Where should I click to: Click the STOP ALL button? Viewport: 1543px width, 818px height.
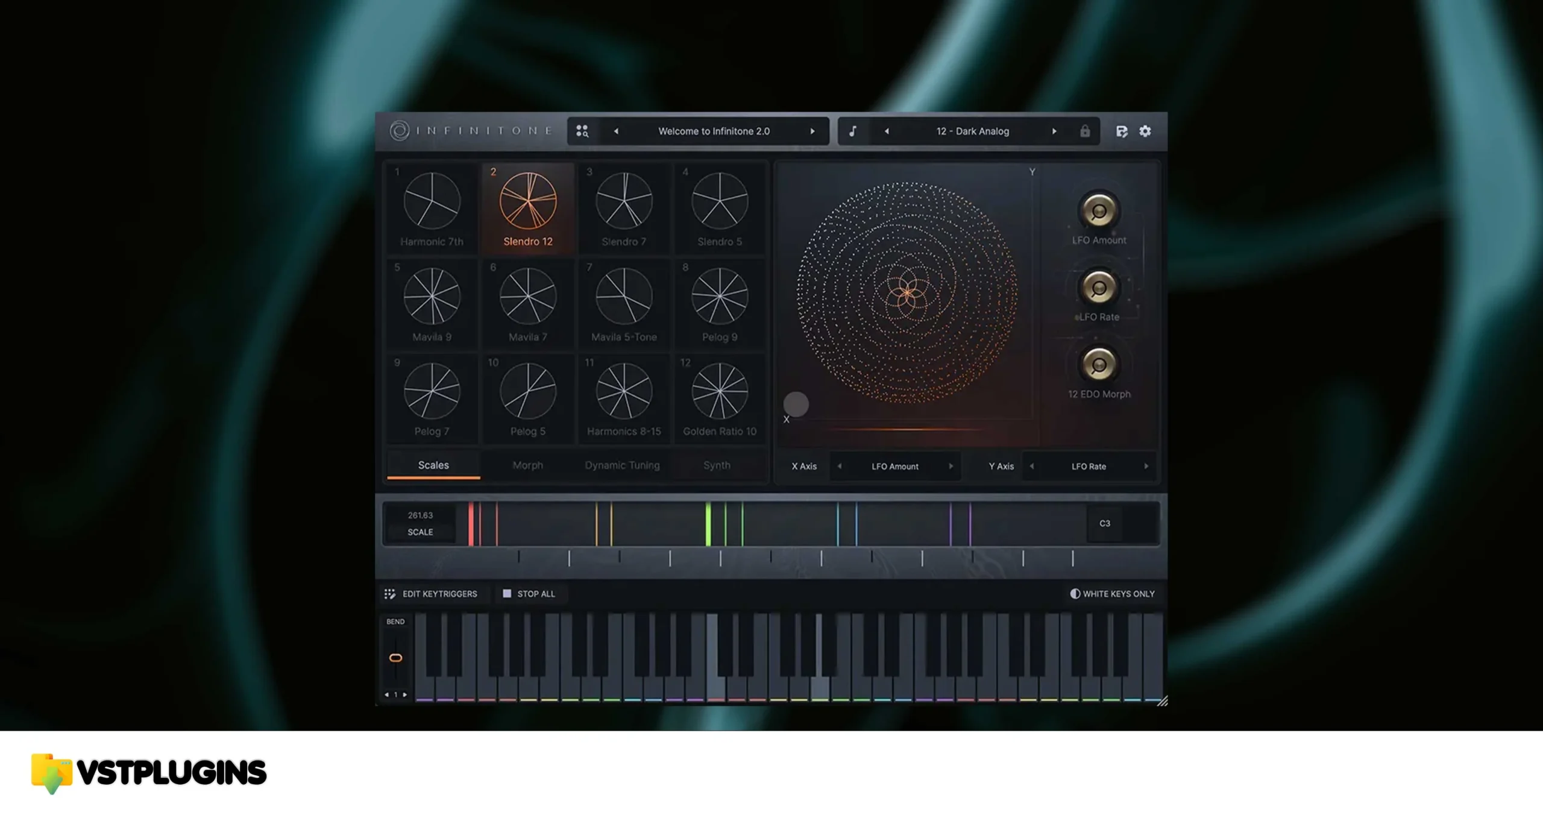[529, 594]
